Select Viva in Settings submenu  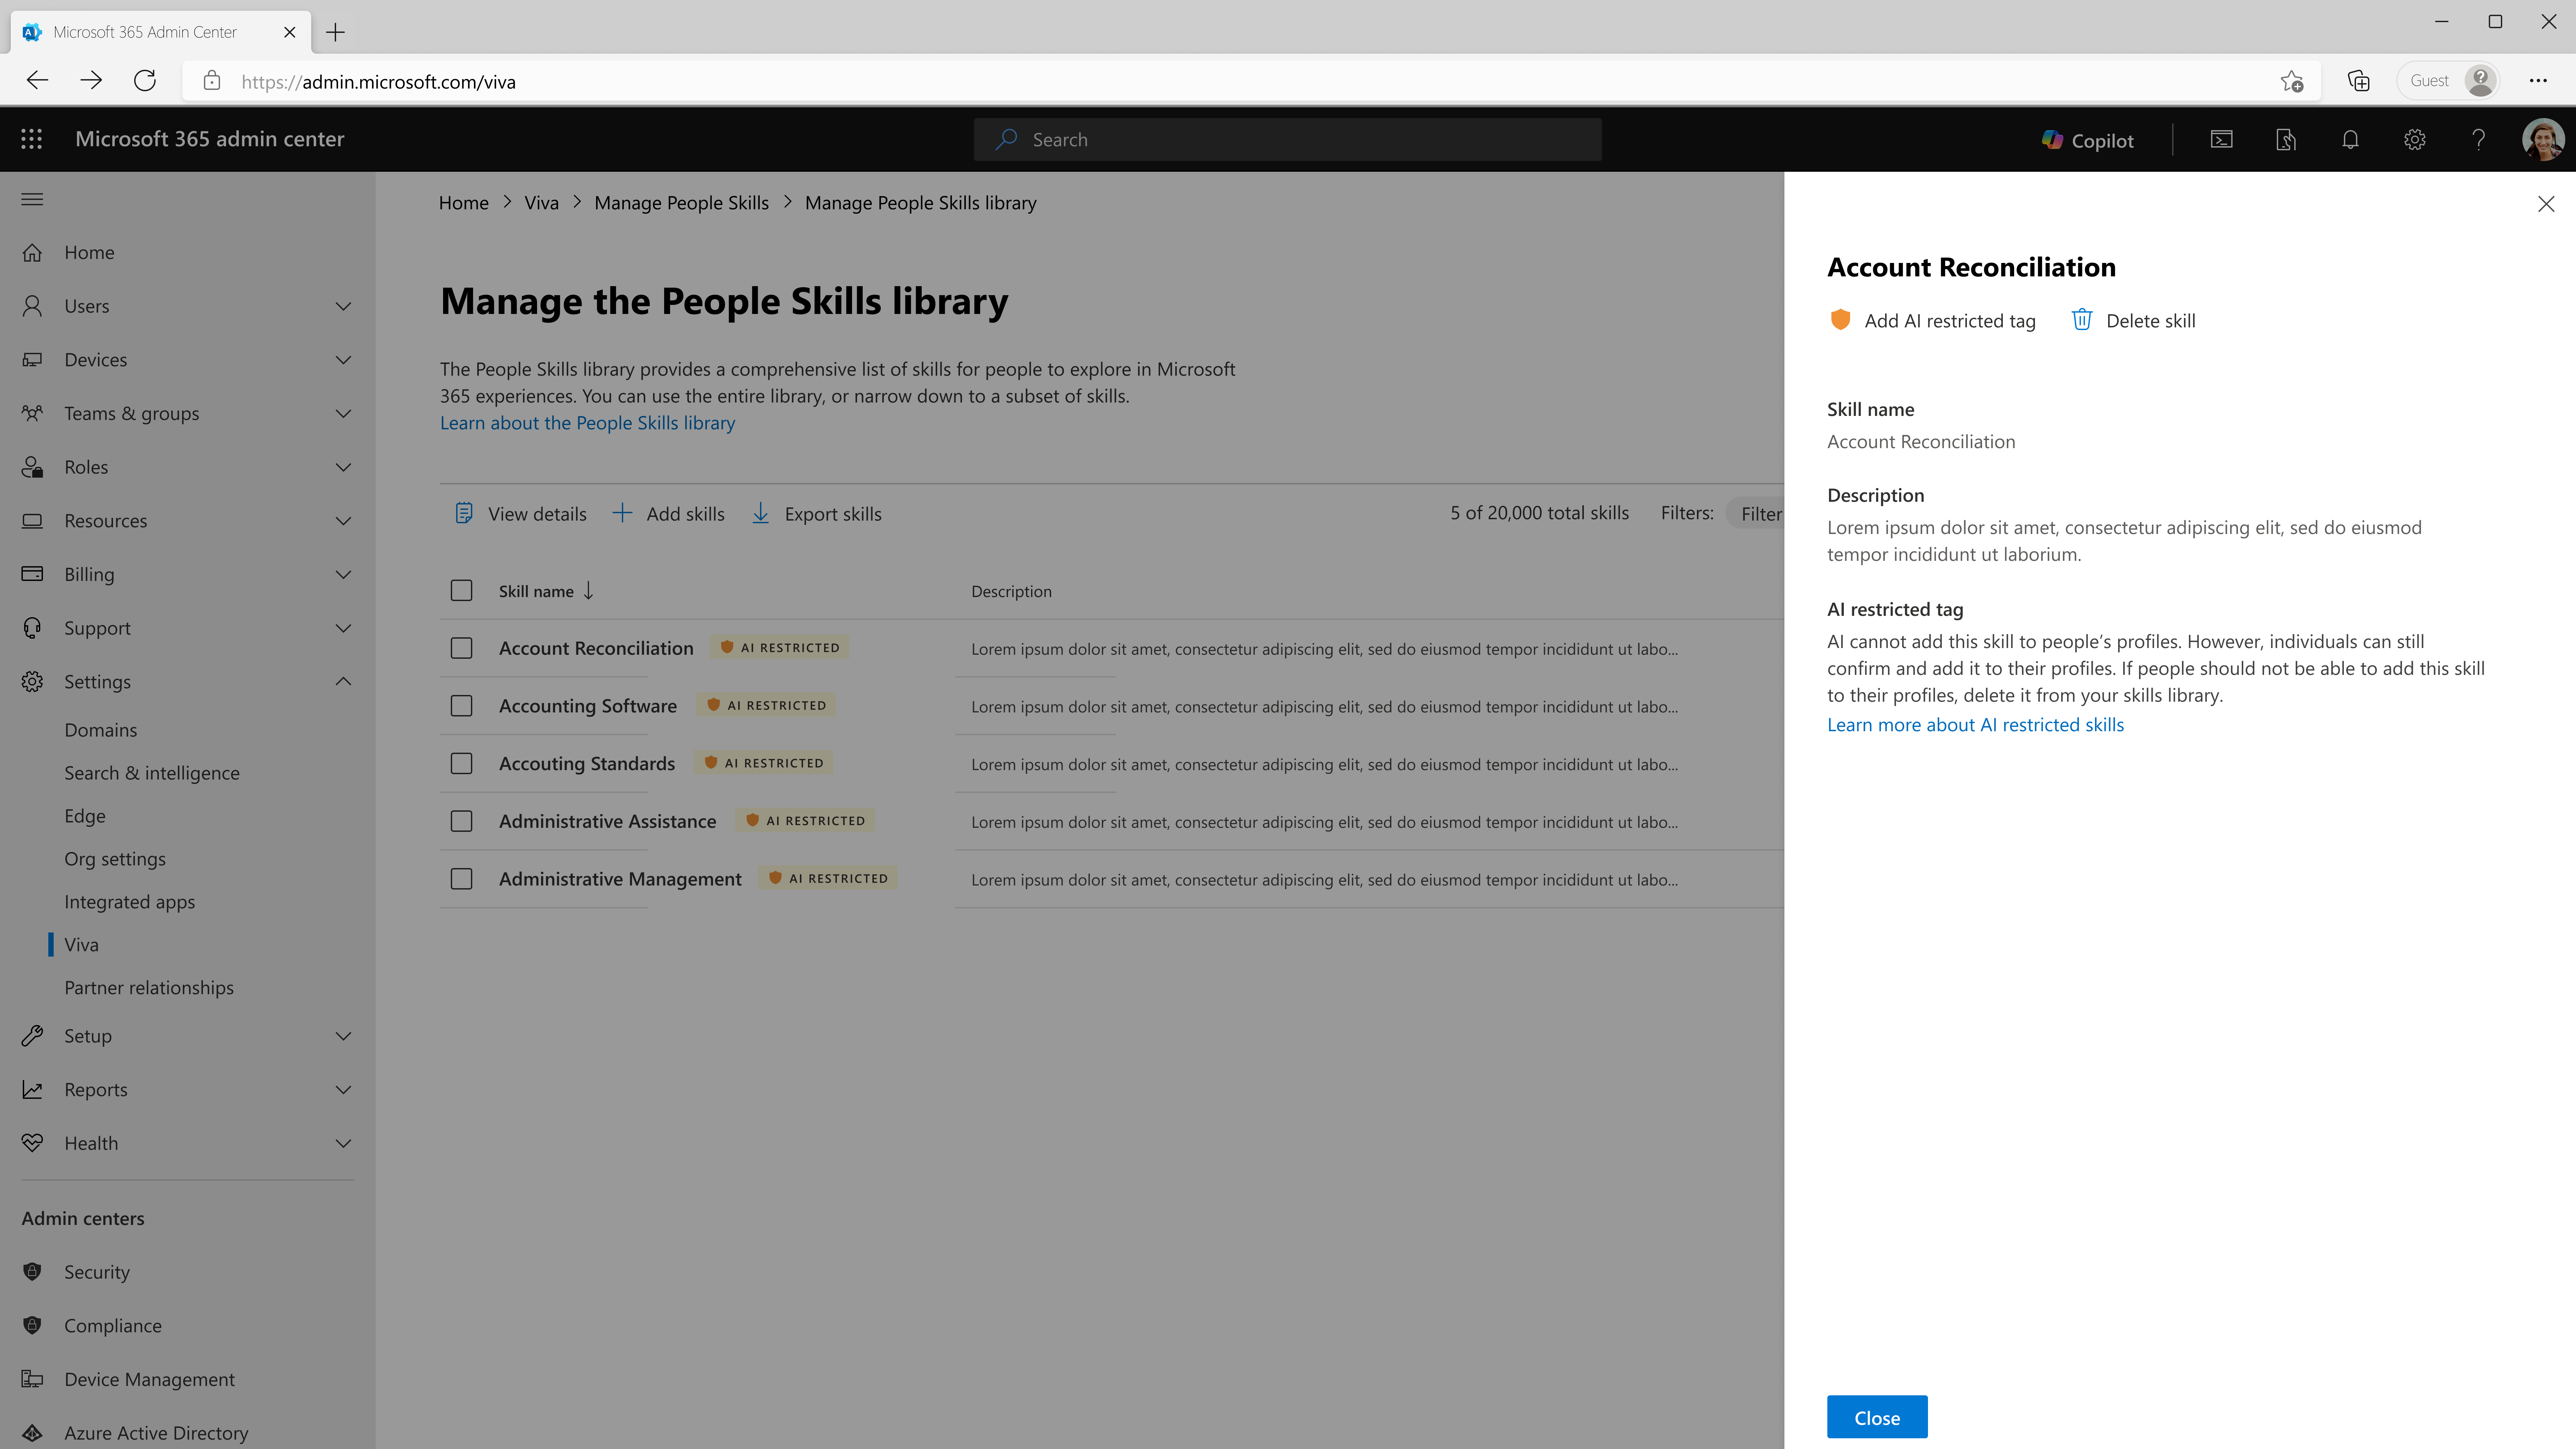point(82,945)
